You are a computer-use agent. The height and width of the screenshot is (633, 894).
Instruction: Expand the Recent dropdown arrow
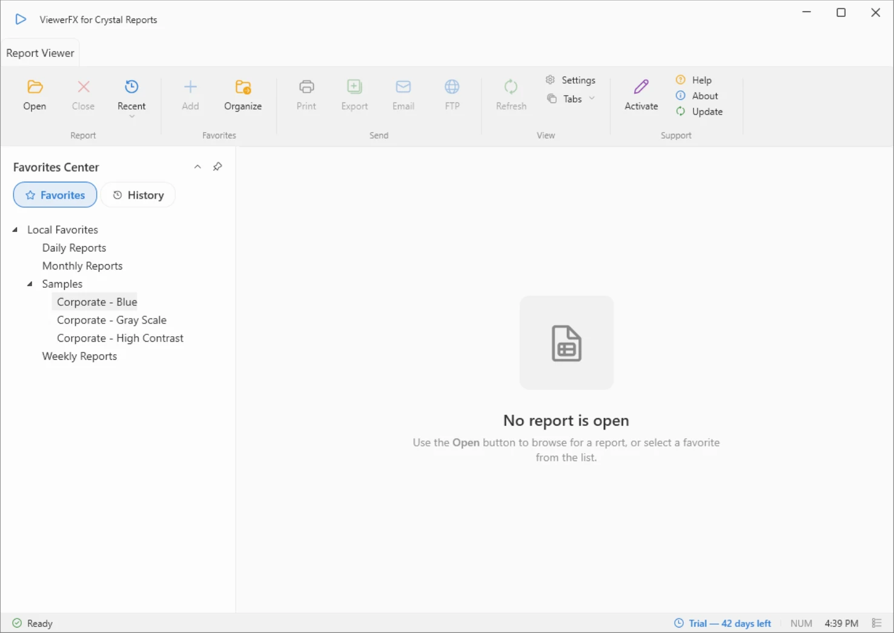click(131, 116)
